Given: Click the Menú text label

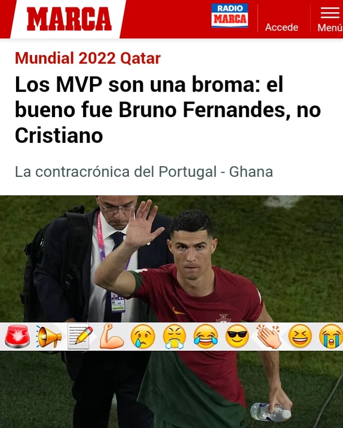Looking at the screenshot, I should [330, 28].
